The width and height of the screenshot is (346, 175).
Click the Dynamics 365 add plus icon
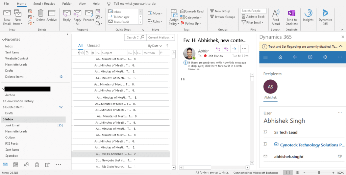[310, 57]
